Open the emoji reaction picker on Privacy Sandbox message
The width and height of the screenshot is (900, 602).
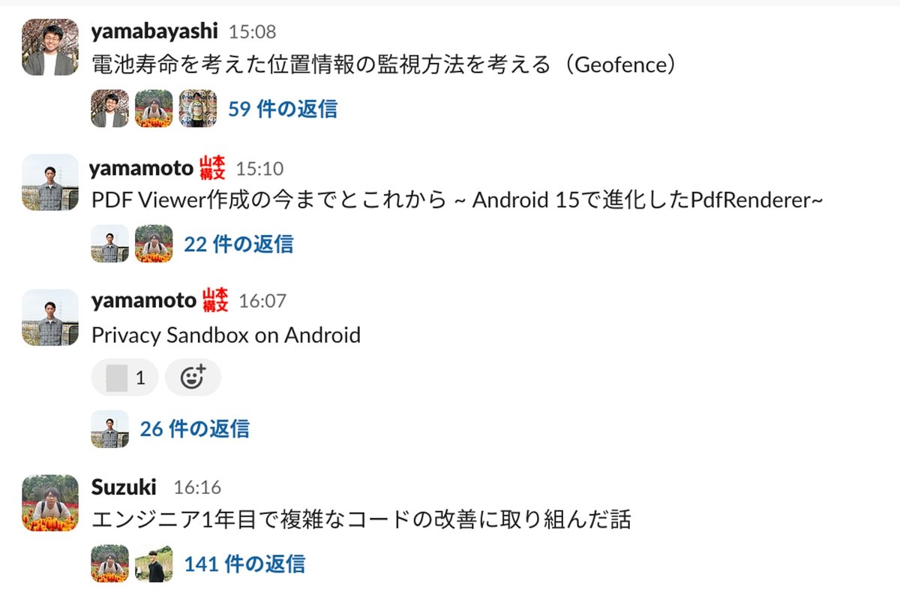coord(193,377)
